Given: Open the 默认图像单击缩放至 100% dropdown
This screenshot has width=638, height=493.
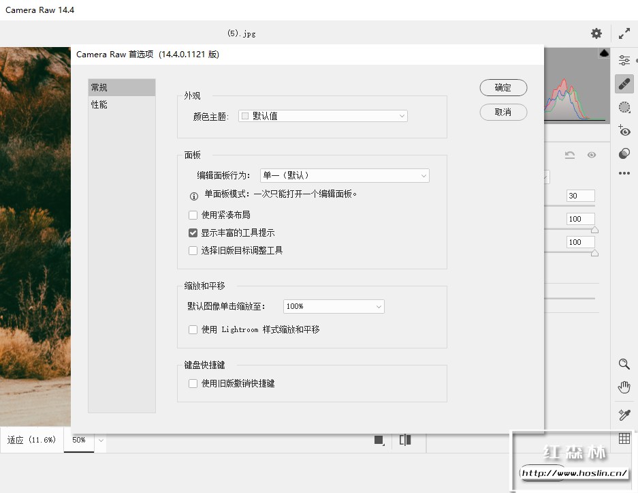Looking at the screenshot, I should coord(334,306).
